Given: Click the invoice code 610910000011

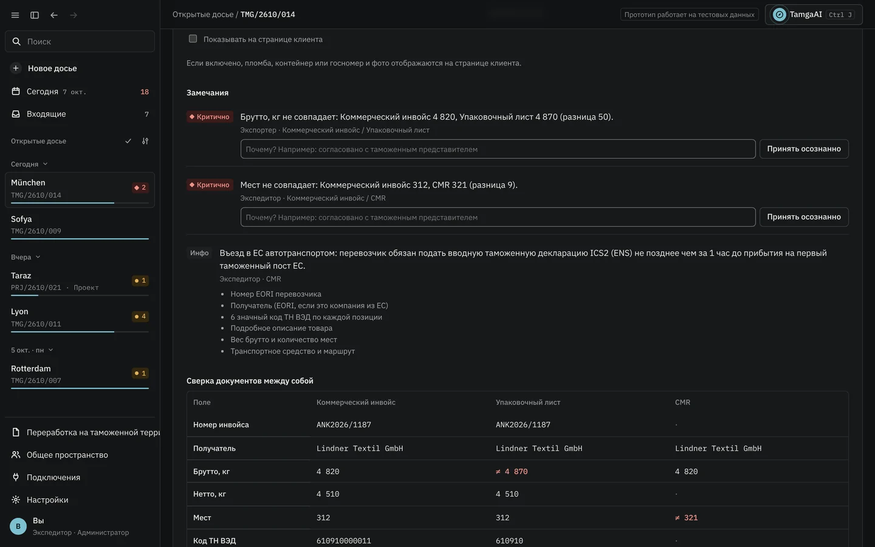Looking at the screenshot, I should pos(344,541).
